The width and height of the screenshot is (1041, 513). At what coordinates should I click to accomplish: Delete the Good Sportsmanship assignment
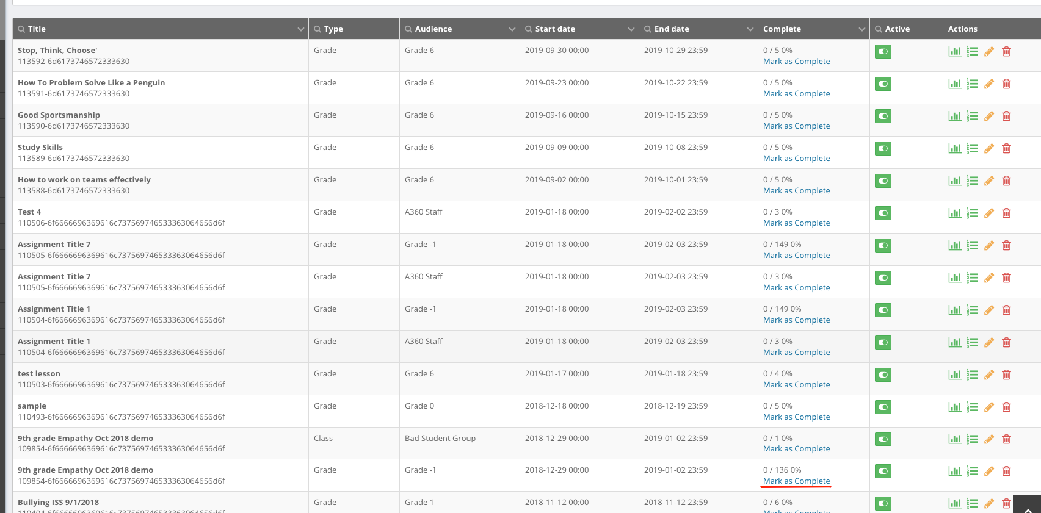pos(1006,117)
